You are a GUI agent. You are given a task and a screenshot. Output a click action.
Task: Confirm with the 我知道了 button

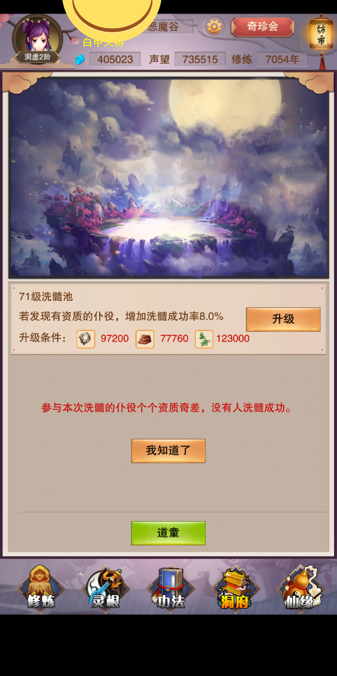click(168, 451)
